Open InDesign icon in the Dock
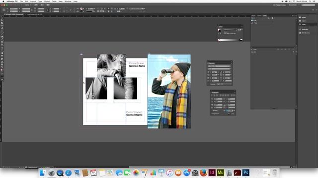 pyautogui.click(x=212, y=173)
